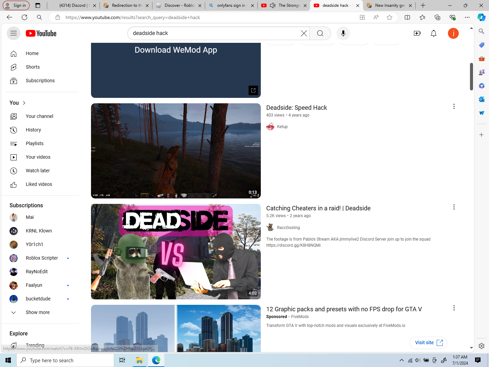489x367 pixels.
Task: Open the Ketup channel avatar
Action: (x=270, y=127)
